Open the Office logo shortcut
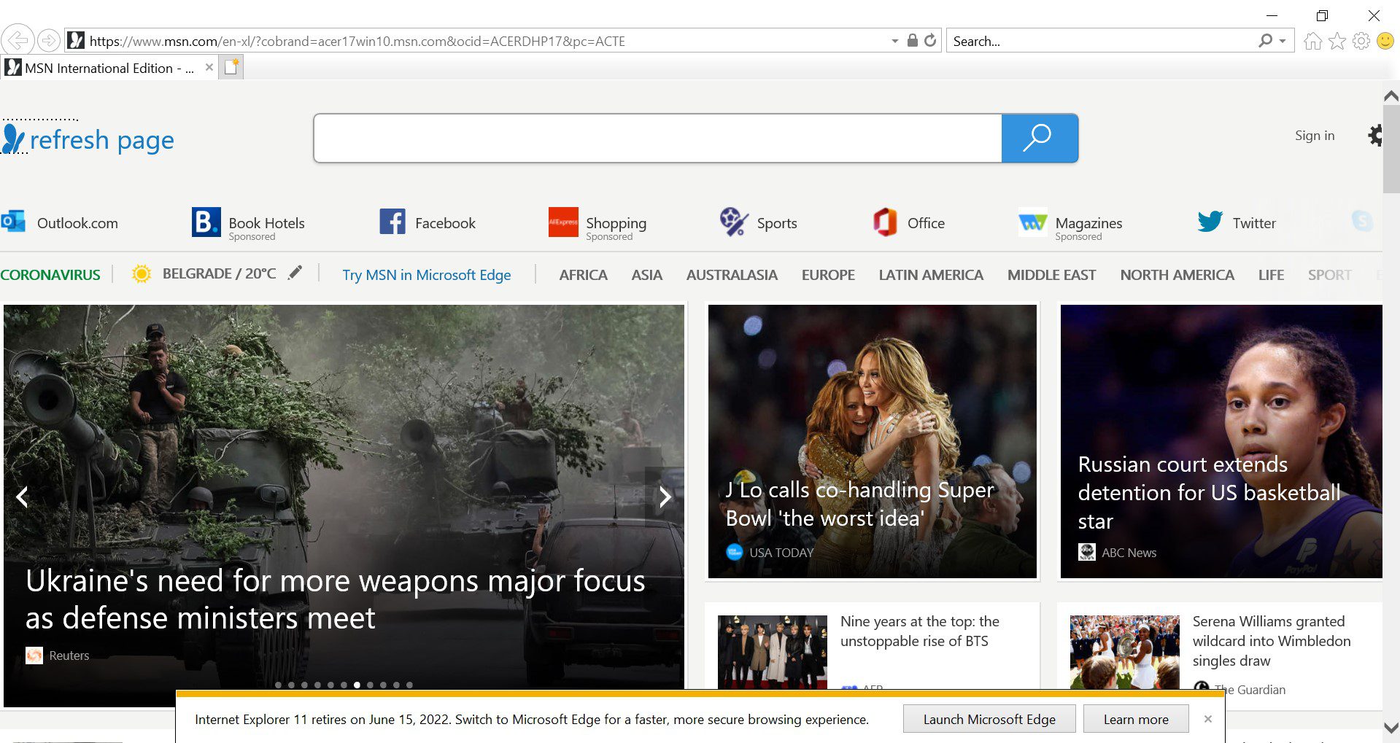This screenshot has height=743, width=1400. [884, 222]
